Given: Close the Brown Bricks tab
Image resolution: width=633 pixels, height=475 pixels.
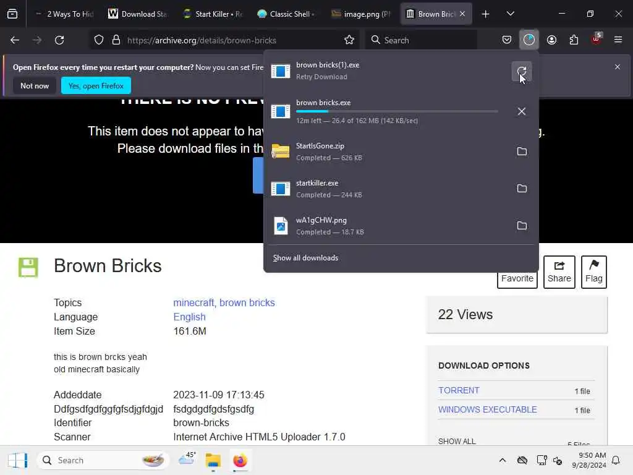Looking at the screenshot, I should click(x=462, y=14).
